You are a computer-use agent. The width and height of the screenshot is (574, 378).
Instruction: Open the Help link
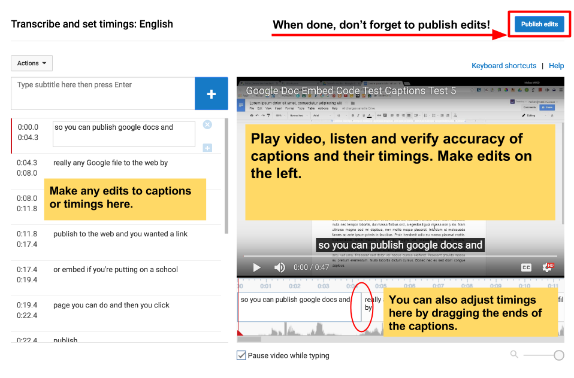pyautogui.click(x=556, y=66)
